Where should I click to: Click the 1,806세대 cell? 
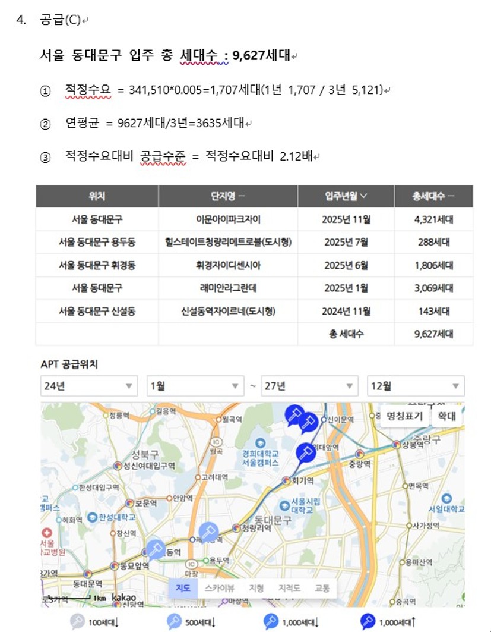click(434, 265)
